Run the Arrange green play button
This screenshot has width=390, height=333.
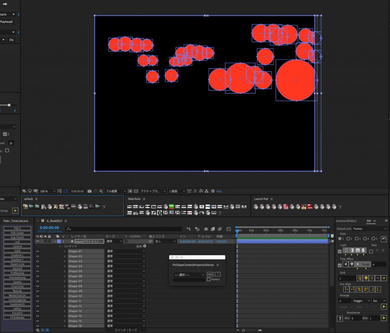(384, 307)
